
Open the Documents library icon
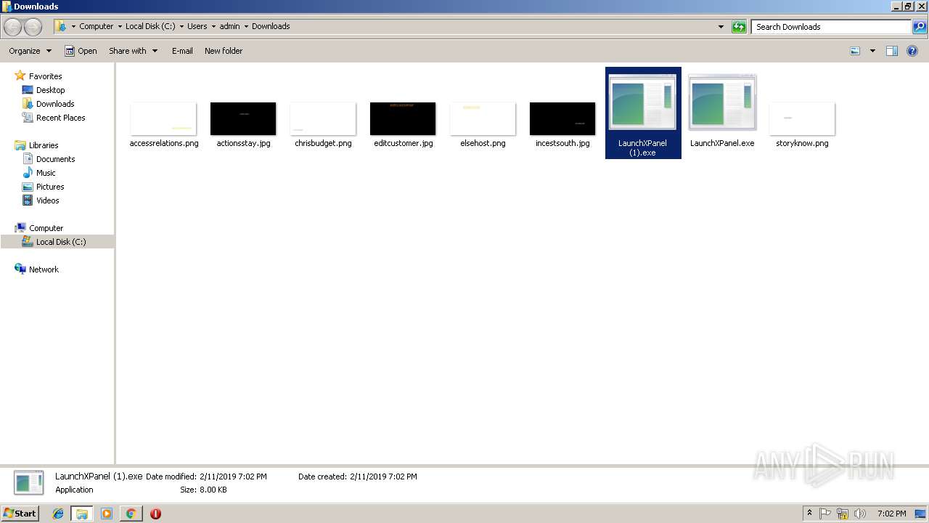(28, 159)
